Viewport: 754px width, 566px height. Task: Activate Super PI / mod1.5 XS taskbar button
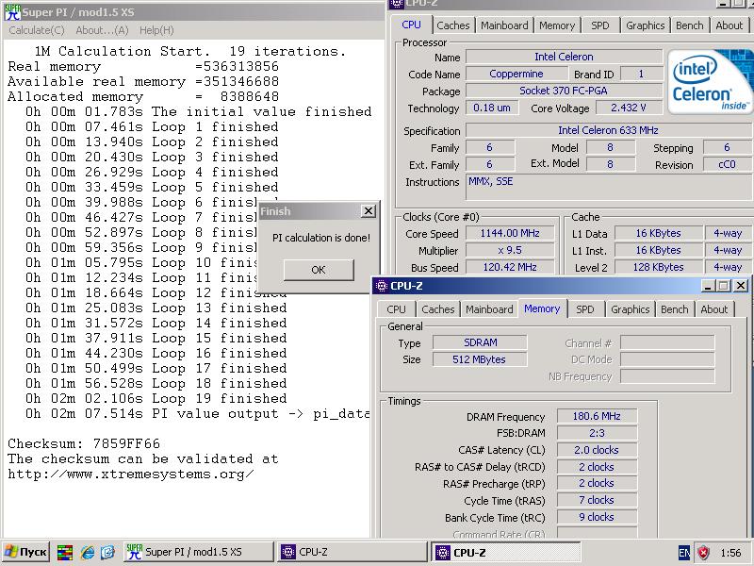(x=198, y=552)
